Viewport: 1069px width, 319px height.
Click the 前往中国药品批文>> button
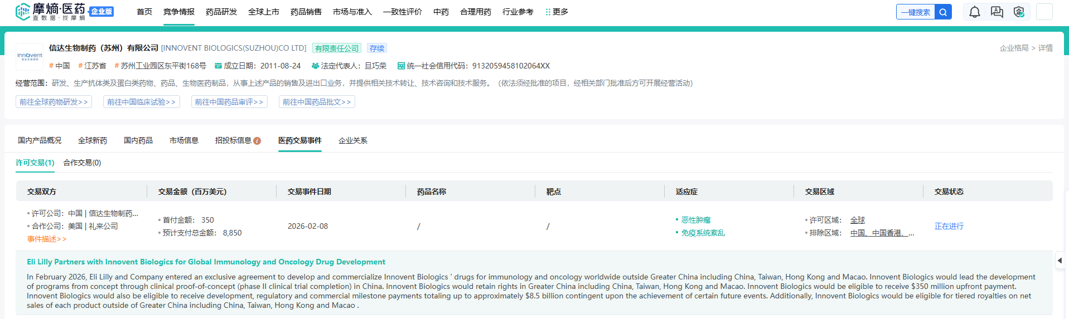(x=317, y=102)
